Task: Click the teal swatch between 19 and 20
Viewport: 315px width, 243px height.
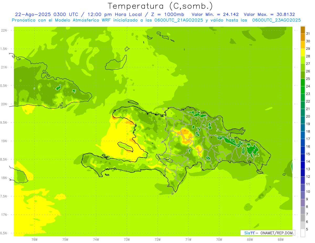Action: click(x=303, y=120)
